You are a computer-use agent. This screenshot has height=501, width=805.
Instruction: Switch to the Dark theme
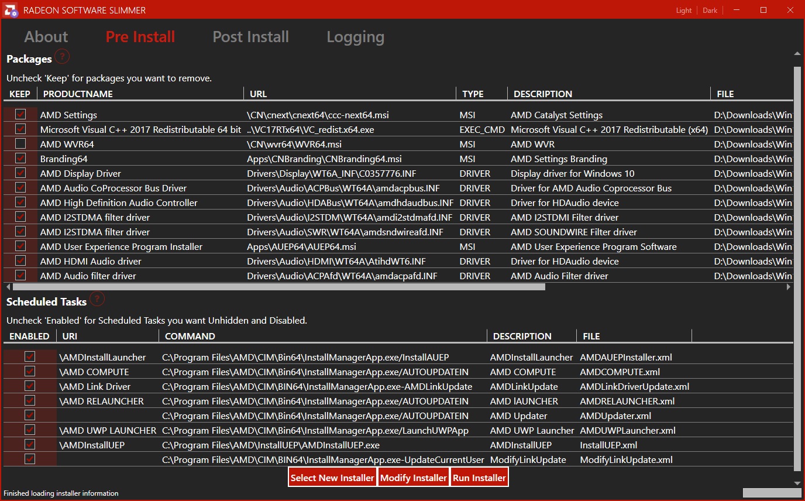[710, 11]
